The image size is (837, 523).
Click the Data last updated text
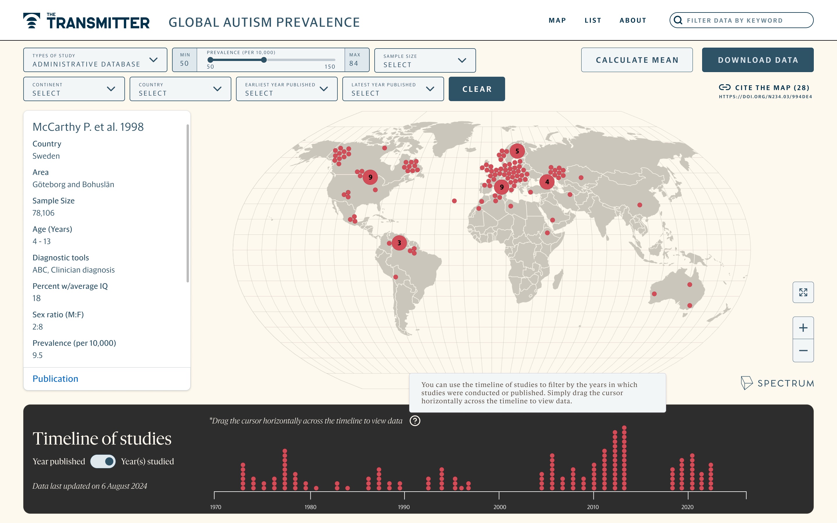point(90,486)
